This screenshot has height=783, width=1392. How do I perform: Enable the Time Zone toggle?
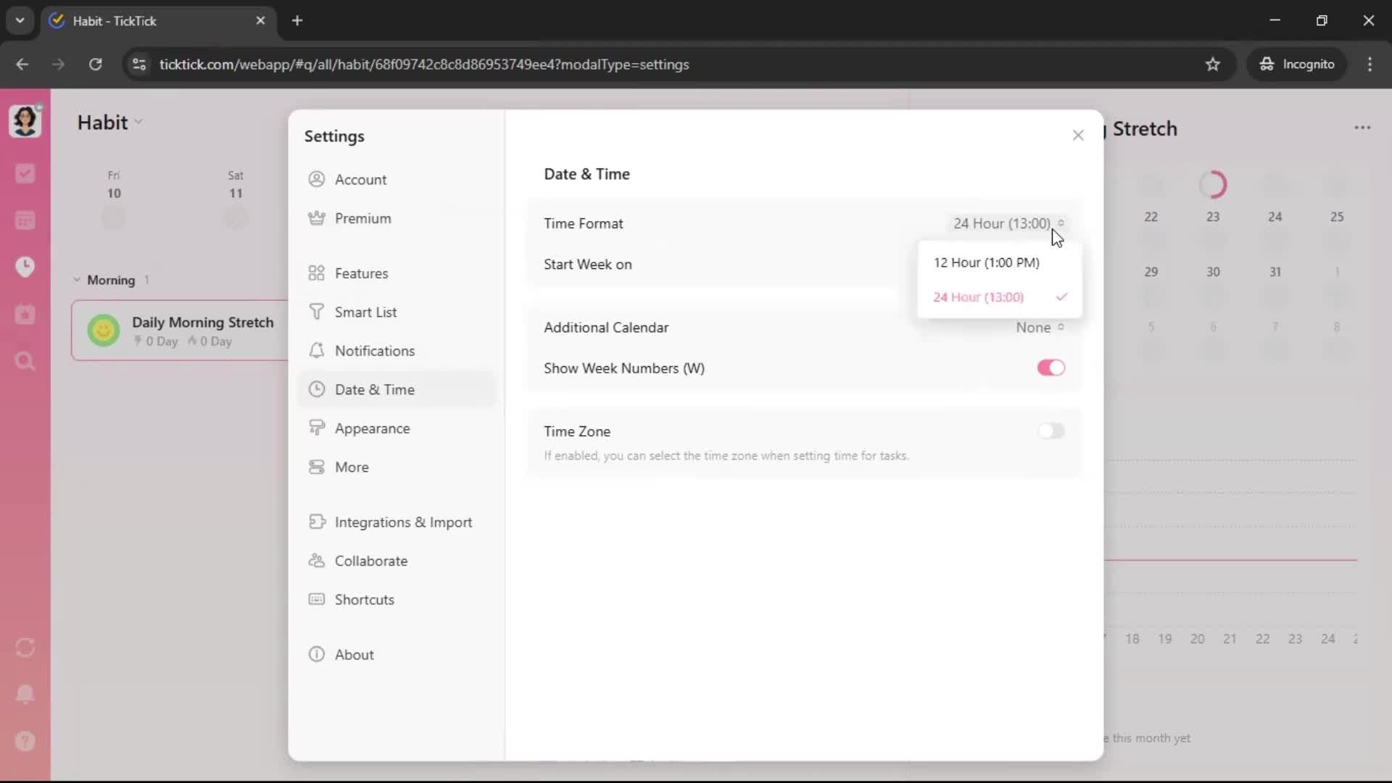click(x=1051, y=431)
